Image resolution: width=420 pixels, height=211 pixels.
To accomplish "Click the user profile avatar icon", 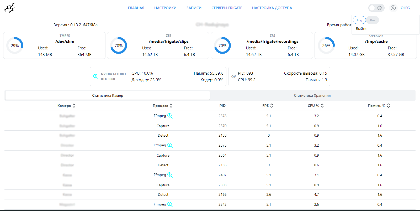I will coord(393,8).
